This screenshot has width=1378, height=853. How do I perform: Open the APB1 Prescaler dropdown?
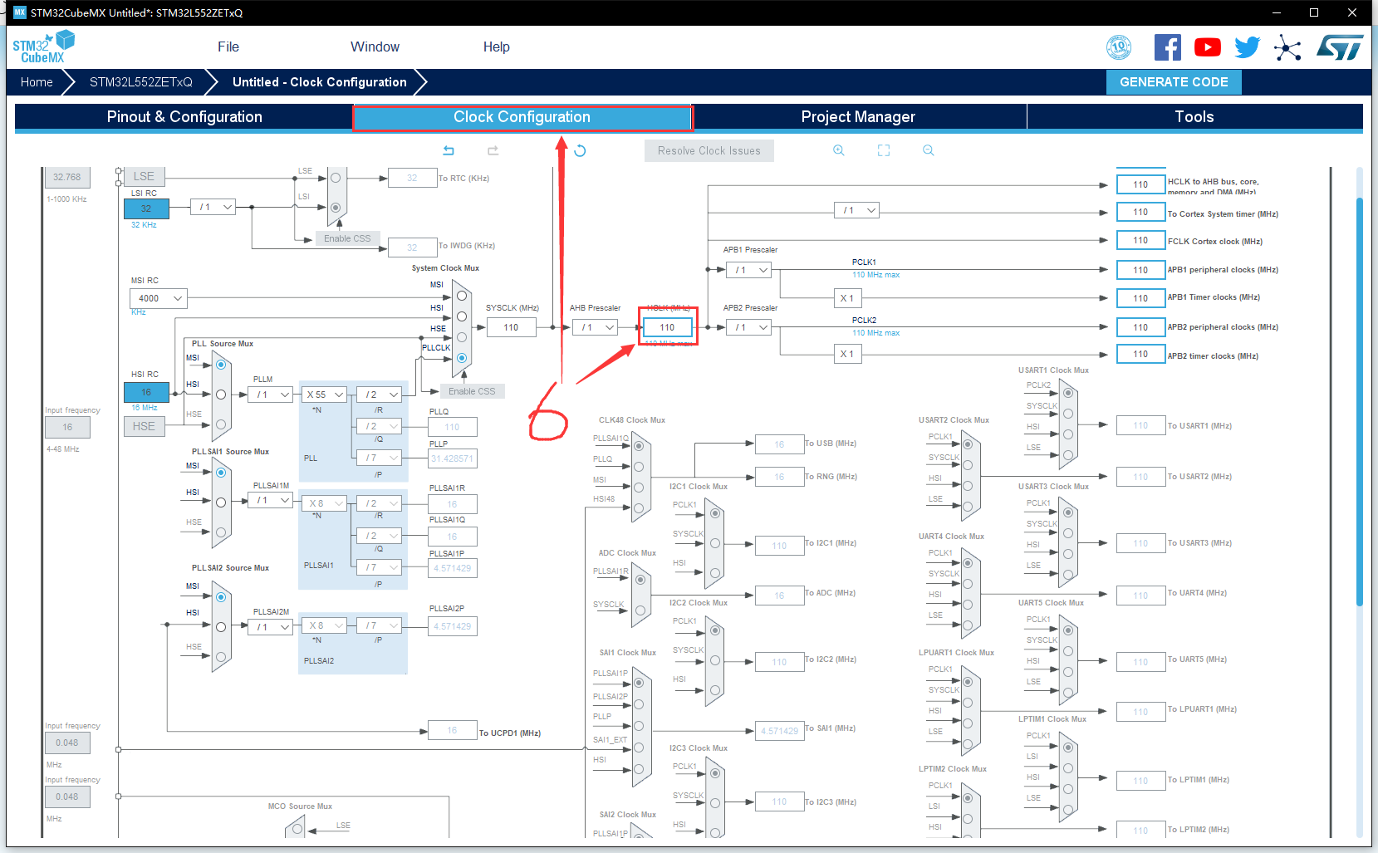pos(748,270)
